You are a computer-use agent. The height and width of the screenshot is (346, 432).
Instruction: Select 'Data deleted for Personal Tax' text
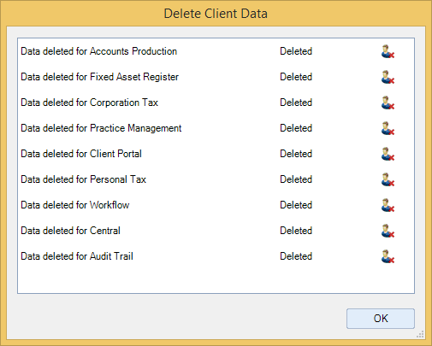point(84,179)
